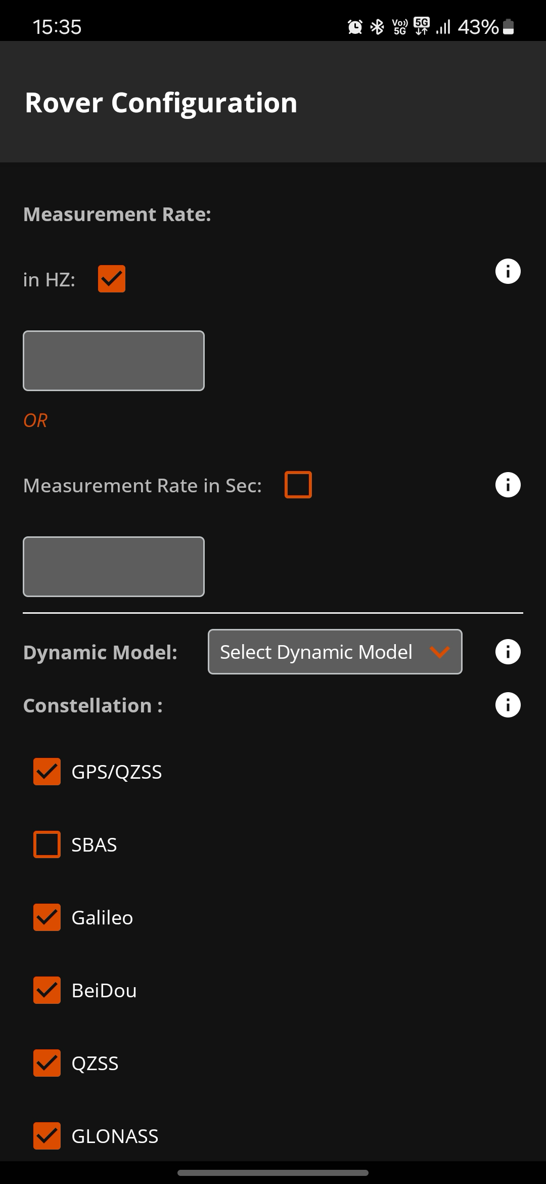The height and width of the screenshot is (1184, 546).
Task: Enable Measurement Rate in Sec checkbox
Action: click(x=298, y=485)
